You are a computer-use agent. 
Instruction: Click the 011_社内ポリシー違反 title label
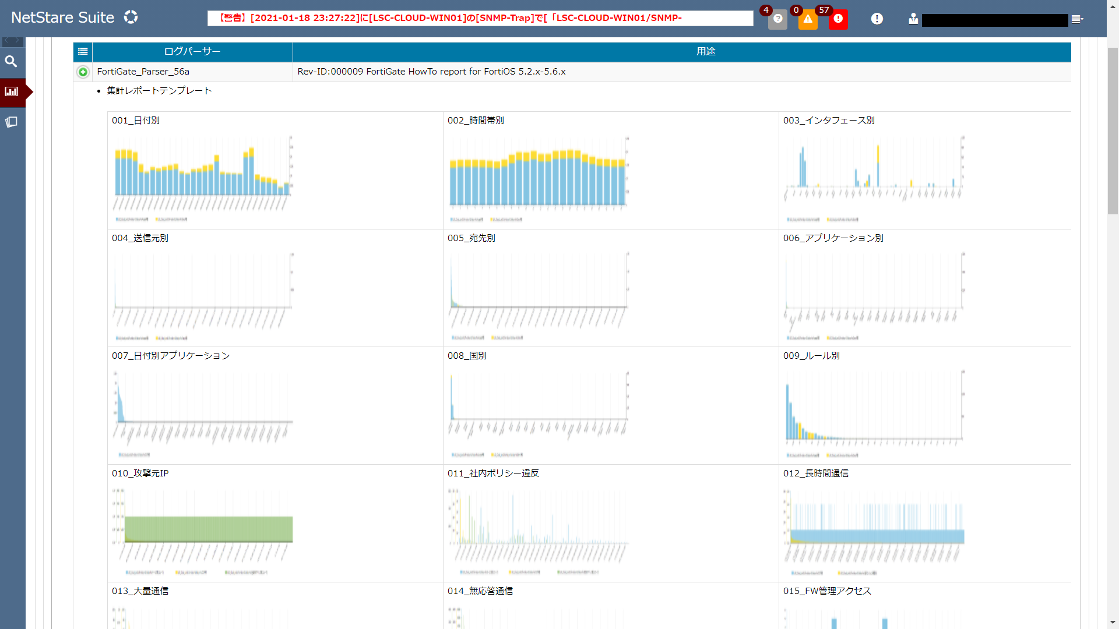[493, 473]
